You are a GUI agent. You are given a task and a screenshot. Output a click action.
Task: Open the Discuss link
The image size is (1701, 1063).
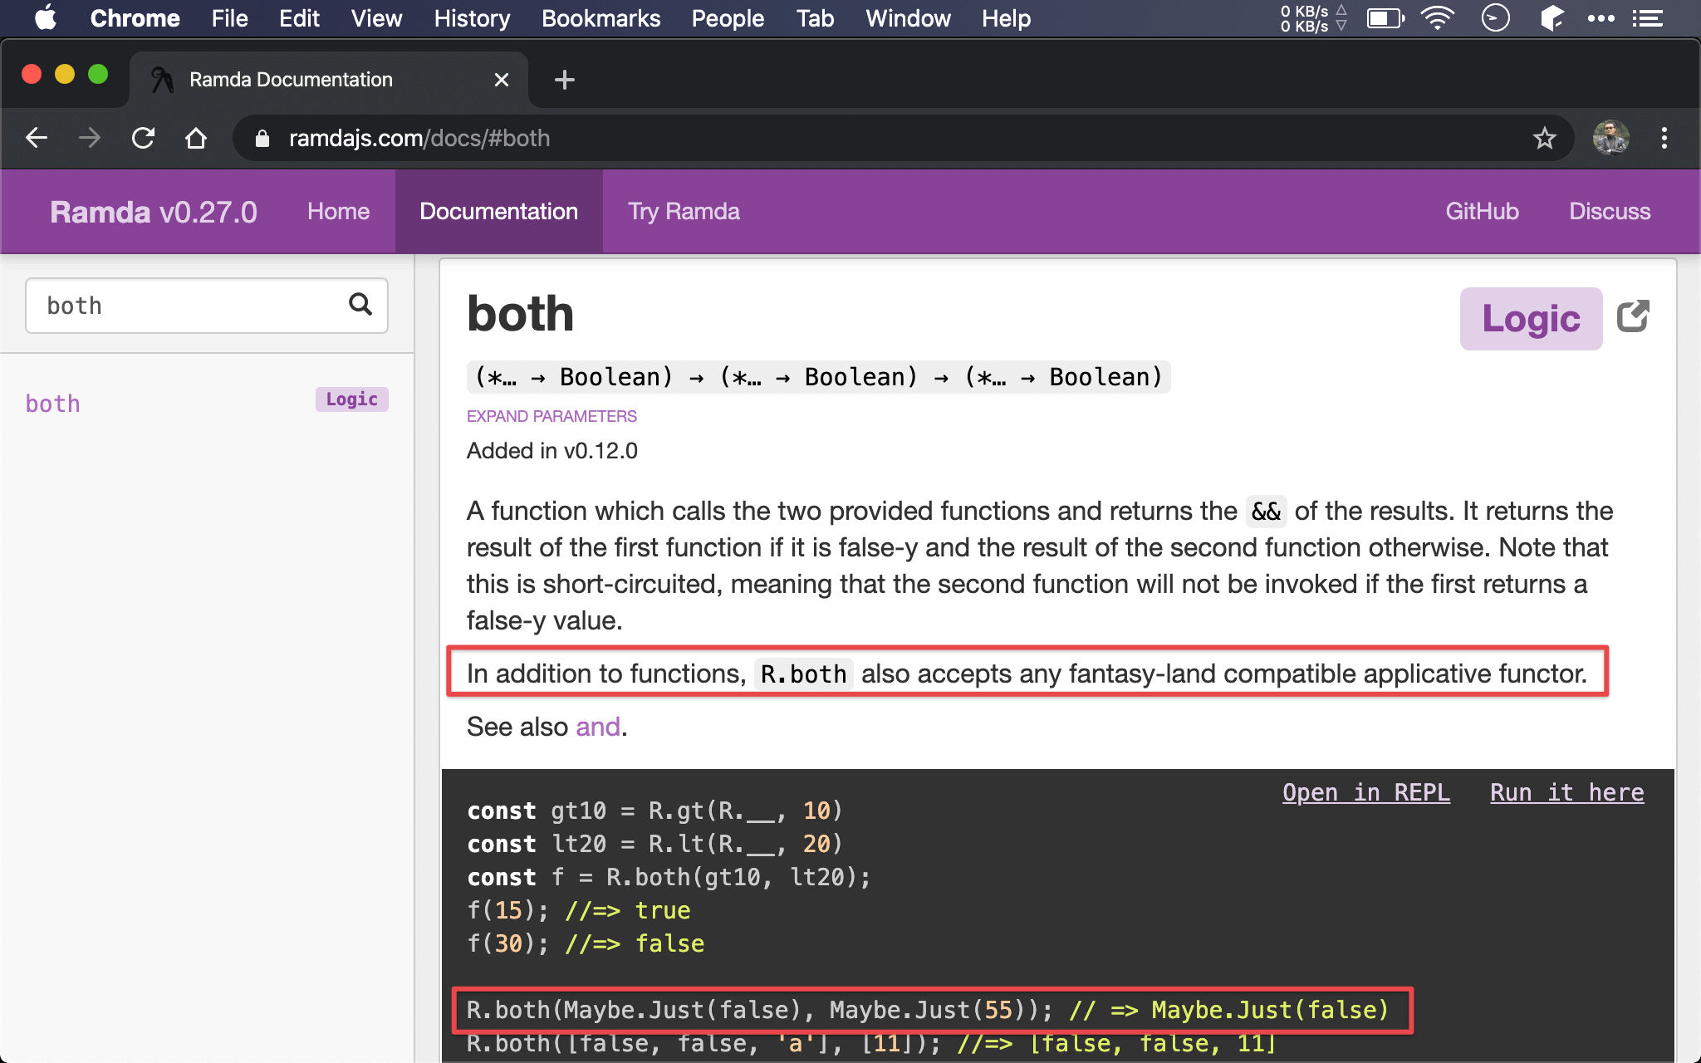click(x=1610, y=212)
